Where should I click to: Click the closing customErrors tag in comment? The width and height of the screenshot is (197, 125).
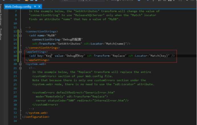coord(45,105)
